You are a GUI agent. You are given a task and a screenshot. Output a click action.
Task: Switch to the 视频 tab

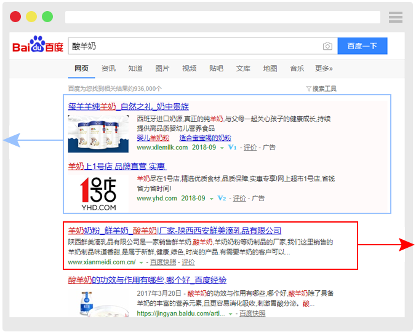coord(190,69)
